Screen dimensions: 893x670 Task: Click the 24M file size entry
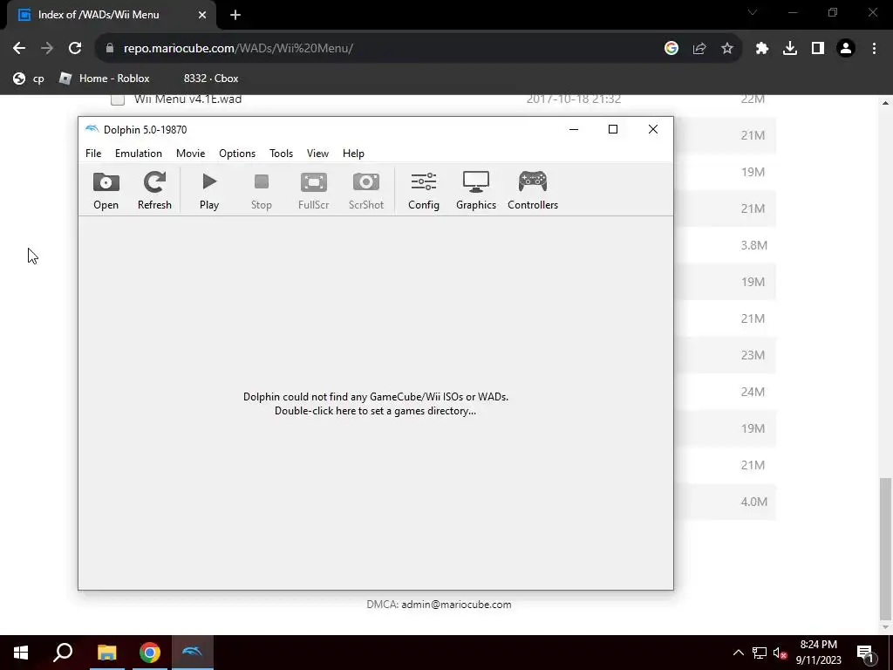coord(753,392)
